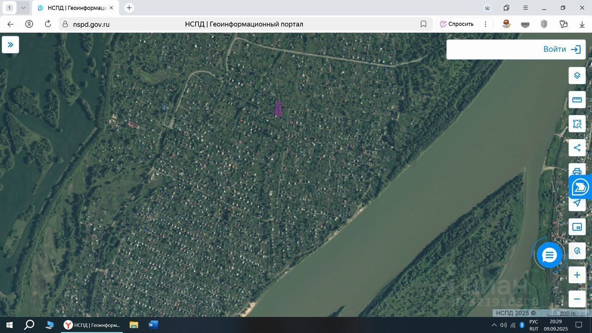
Task: Zoom in on the map
Action: (577, 275)
